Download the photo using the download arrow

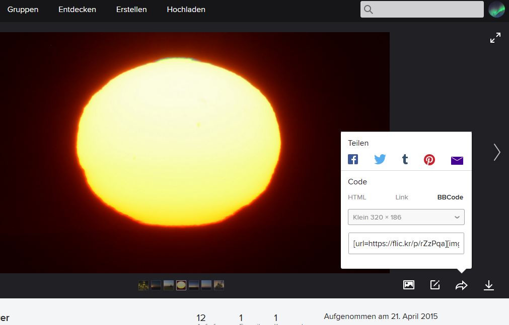pyautogui.click(x=488, y=285)
